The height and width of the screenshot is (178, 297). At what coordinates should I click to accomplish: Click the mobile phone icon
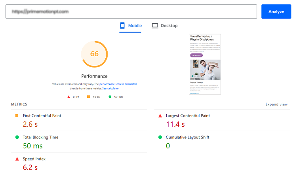[x=122, y=26]
